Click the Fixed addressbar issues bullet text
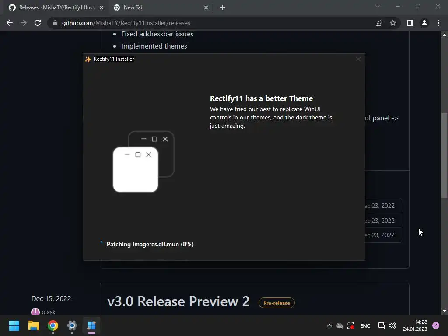 pos(157,34)
